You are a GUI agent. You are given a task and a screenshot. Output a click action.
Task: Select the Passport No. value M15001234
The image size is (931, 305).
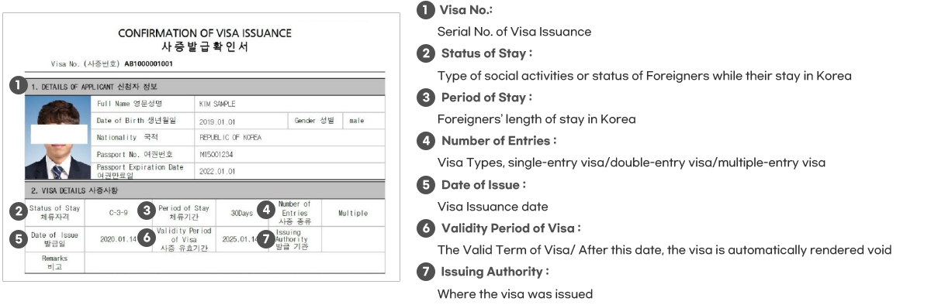[218, 153]
